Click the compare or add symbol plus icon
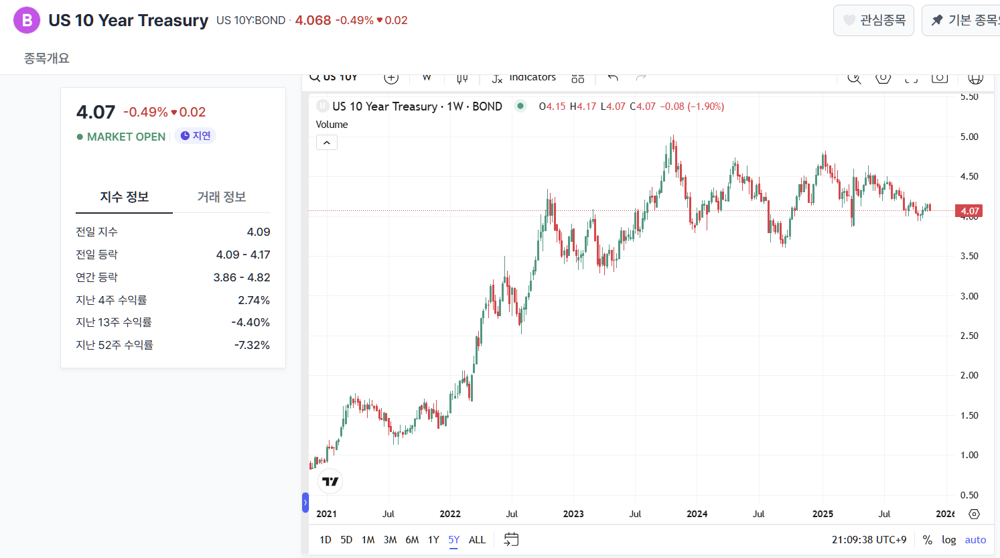The image size is (1000, 558). point(391,78)
